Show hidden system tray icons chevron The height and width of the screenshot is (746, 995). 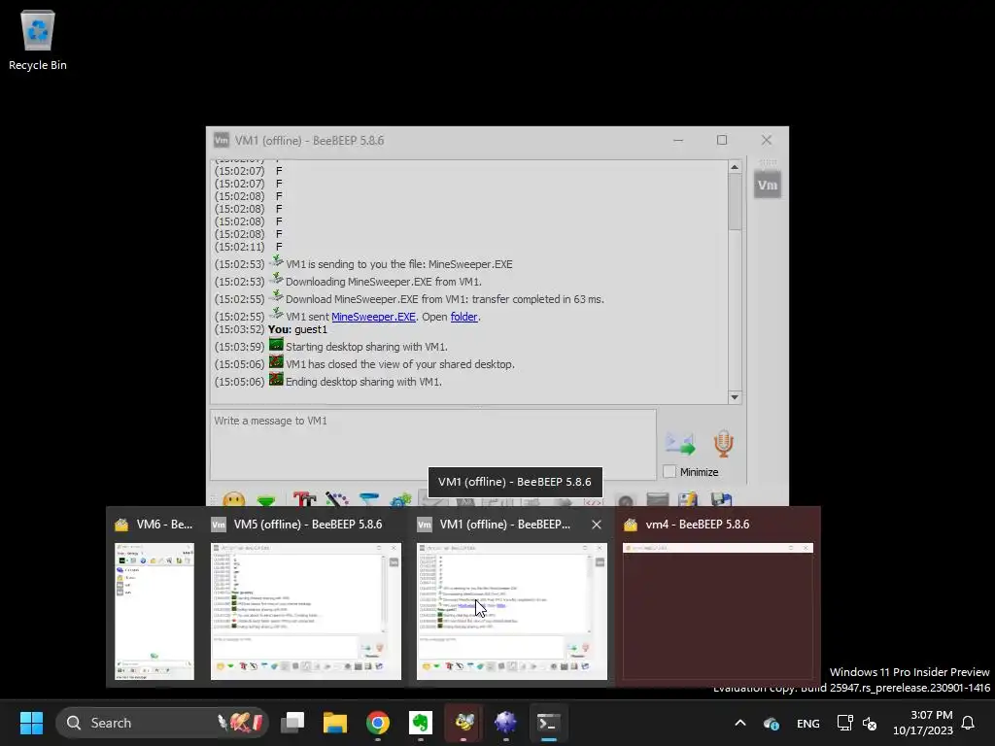point(739,723)
